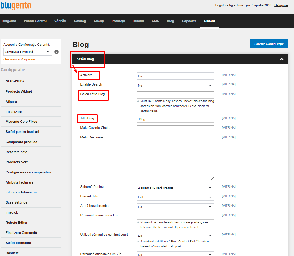This screenshot has width=294, height=256.
Task: Click inside the Meta Descriere textarea
Action: point(175,157)
